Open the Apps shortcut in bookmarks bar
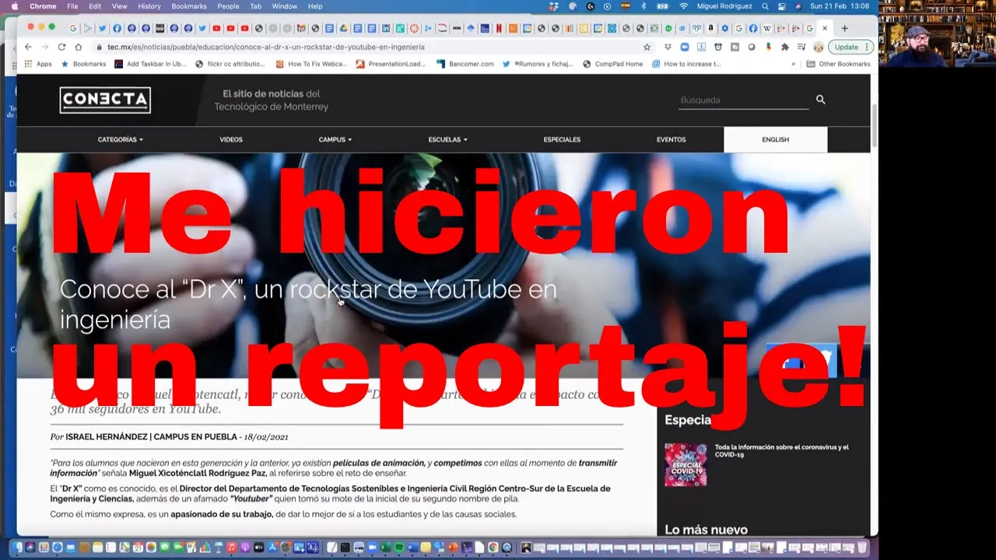 point(38,64)
